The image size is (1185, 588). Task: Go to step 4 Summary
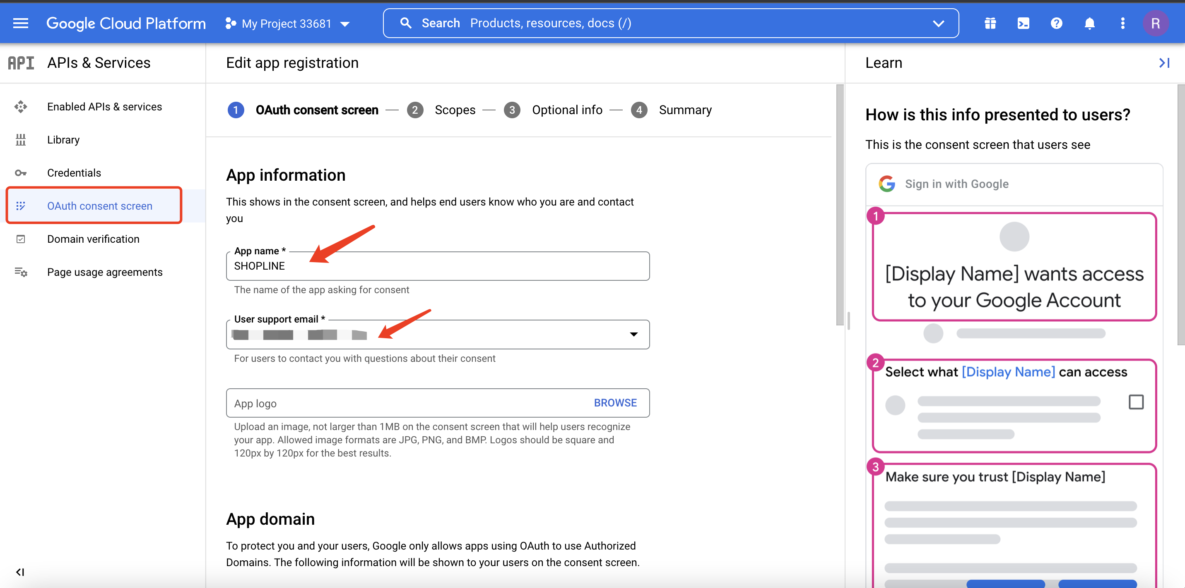671,110
